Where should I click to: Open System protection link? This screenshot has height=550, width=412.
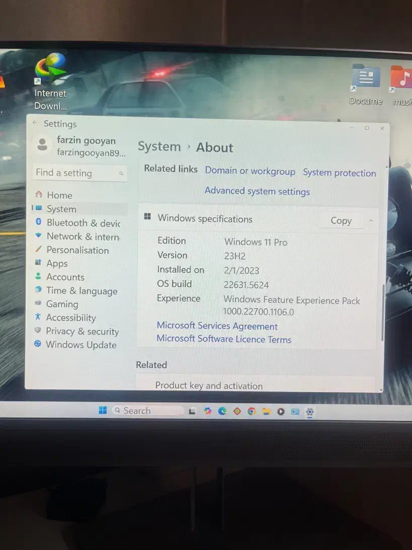339,173
